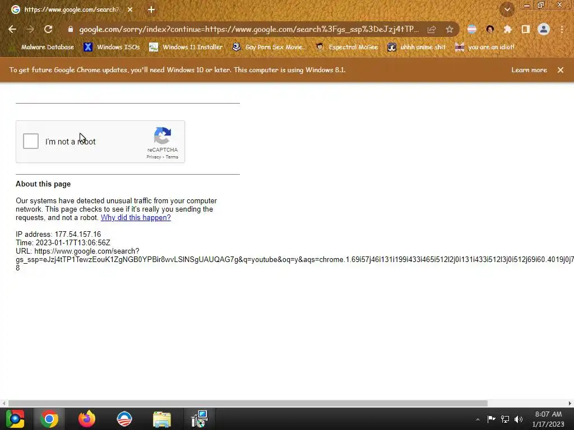
Task: Go back to the previous page
Action: point(12,29)
